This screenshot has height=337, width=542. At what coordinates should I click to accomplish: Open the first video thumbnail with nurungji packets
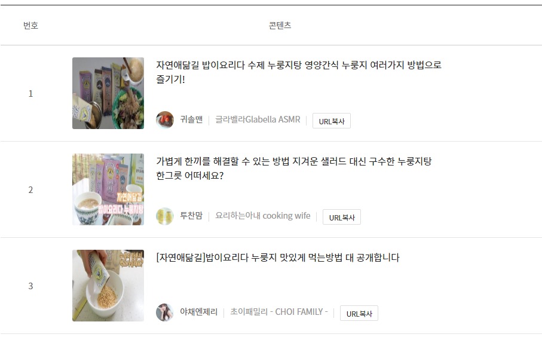coord(108,93)
